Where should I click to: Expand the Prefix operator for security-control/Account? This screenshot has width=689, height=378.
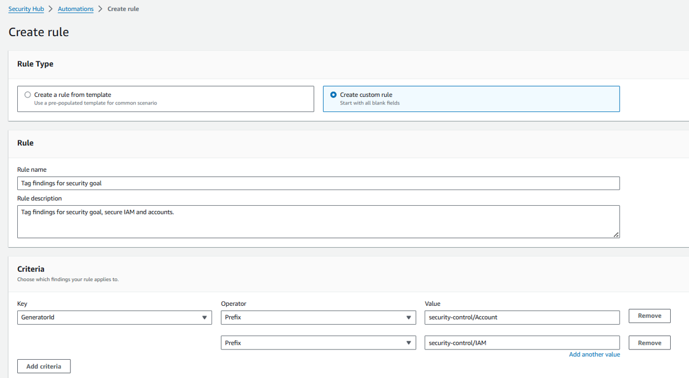(x=318, y=318)
